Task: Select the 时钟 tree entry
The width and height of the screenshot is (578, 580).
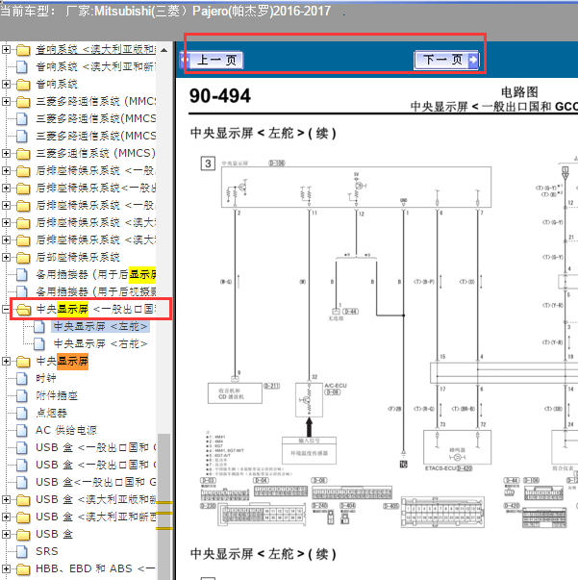Action: coord(46,378)
